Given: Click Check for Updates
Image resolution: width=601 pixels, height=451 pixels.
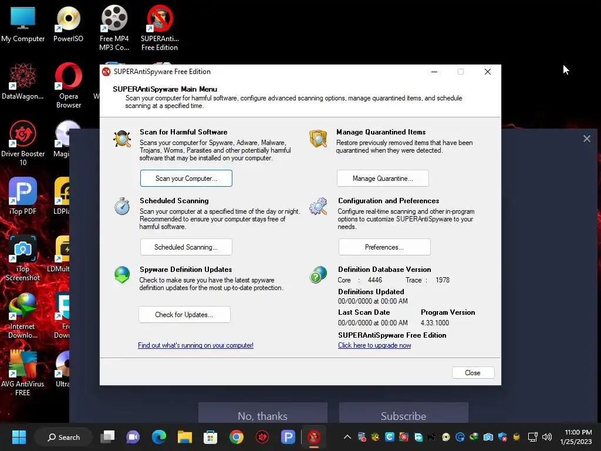Looking at the screenshot, I should point(184,315).
